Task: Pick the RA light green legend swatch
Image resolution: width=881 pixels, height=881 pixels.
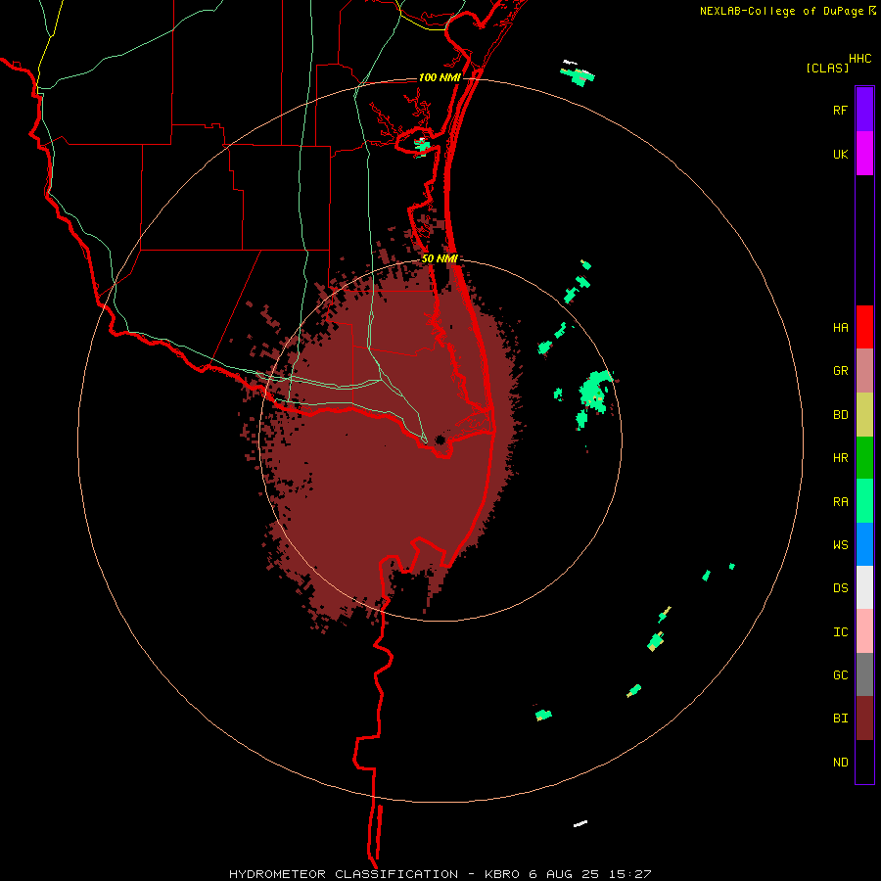Action: pyautogui.click(x=864, y=501)
